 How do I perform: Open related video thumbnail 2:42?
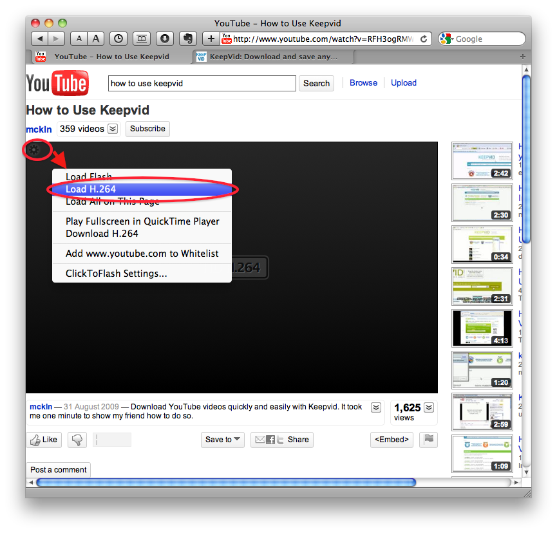click(482, 161)
